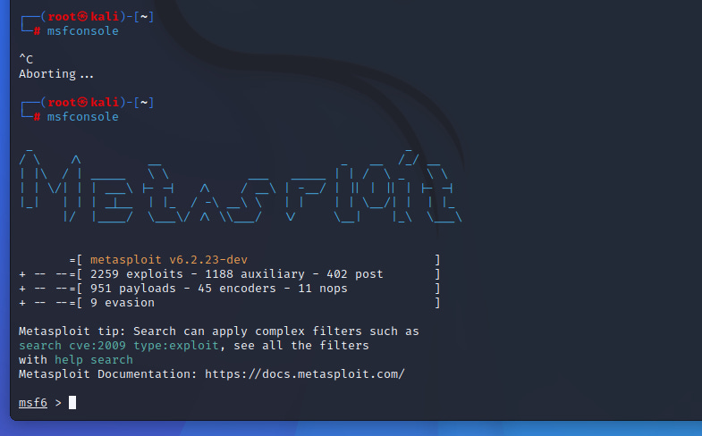Click the 'help search' command text

[94, 360]
